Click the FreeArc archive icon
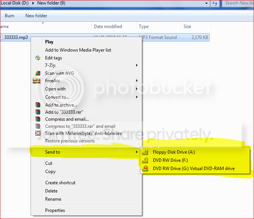254x219 pixels. pyautogui.click(x=37, y=81)
